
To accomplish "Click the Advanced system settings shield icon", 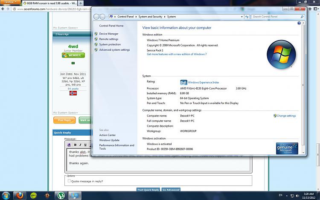I will pyautogui.click(x=96, y=49).
